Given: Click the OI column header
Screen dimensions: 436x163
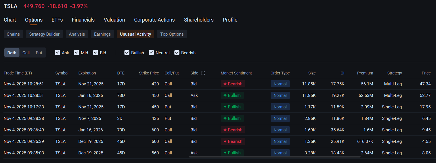Looking at the screenshot, I should point(342,73).
